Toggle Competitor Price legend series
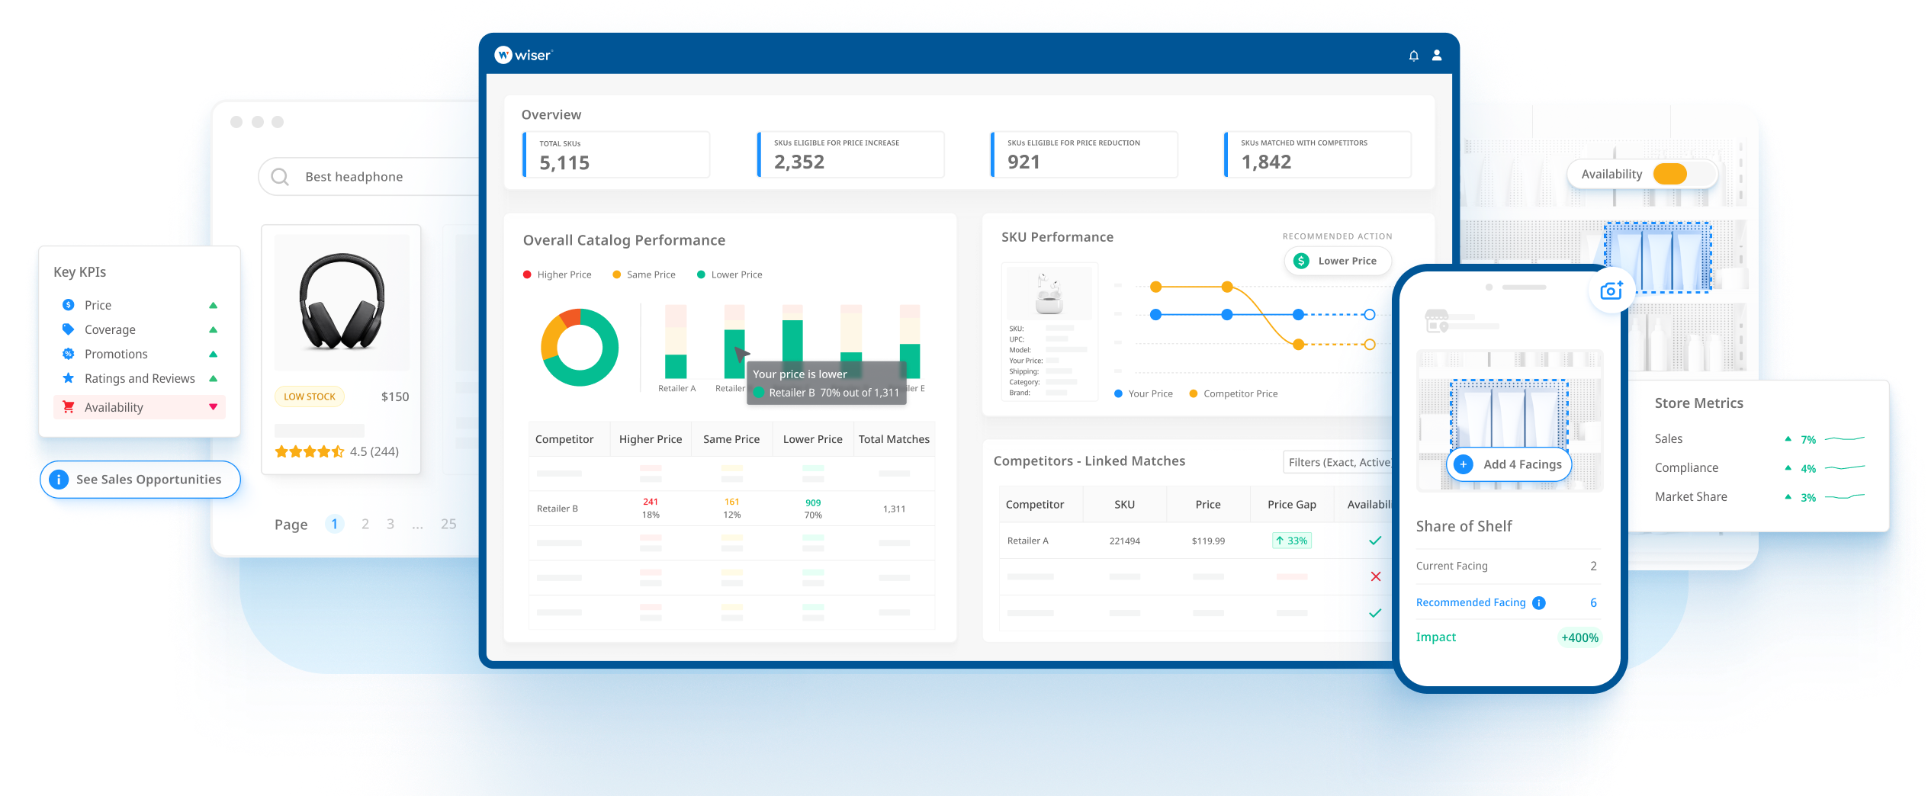1928x796 pixels. tap(1233, 393)
